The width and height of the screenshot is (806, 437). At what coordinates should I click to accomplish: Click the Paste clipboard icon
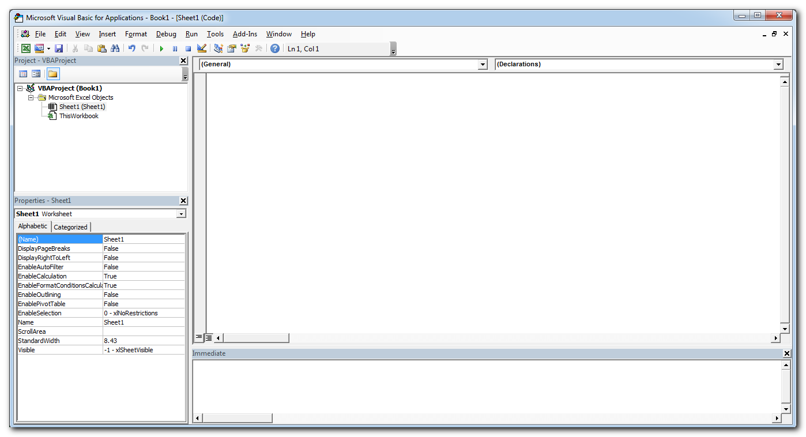pyautogui.click(x=101, y=49)
